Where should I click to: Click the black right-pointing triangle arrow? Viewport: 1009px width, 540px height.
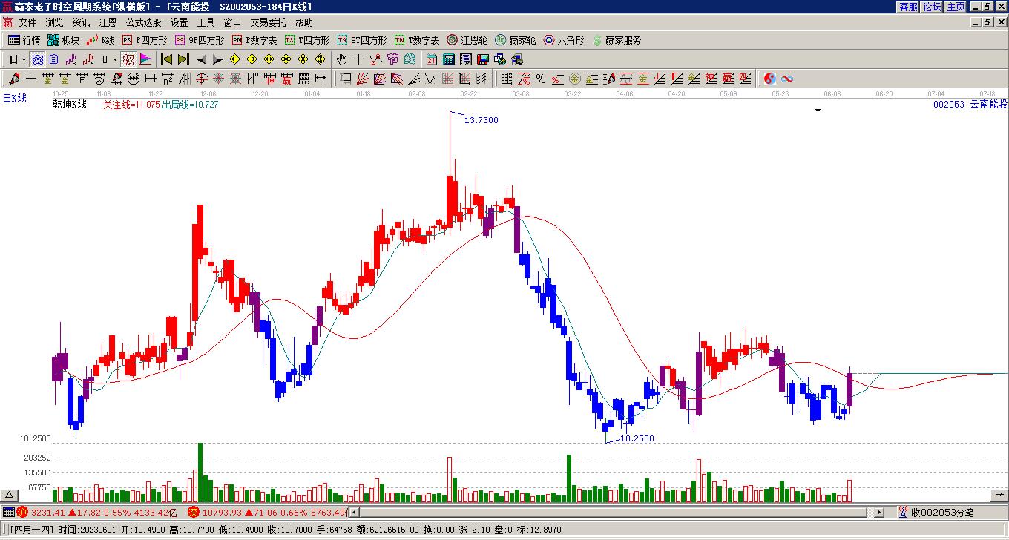pyautogui.click(x=217, y=59)
